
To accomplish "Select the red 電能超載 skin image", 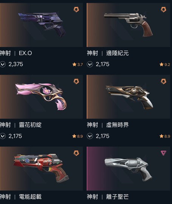I will pyautogui.click(x=41, y=168).
